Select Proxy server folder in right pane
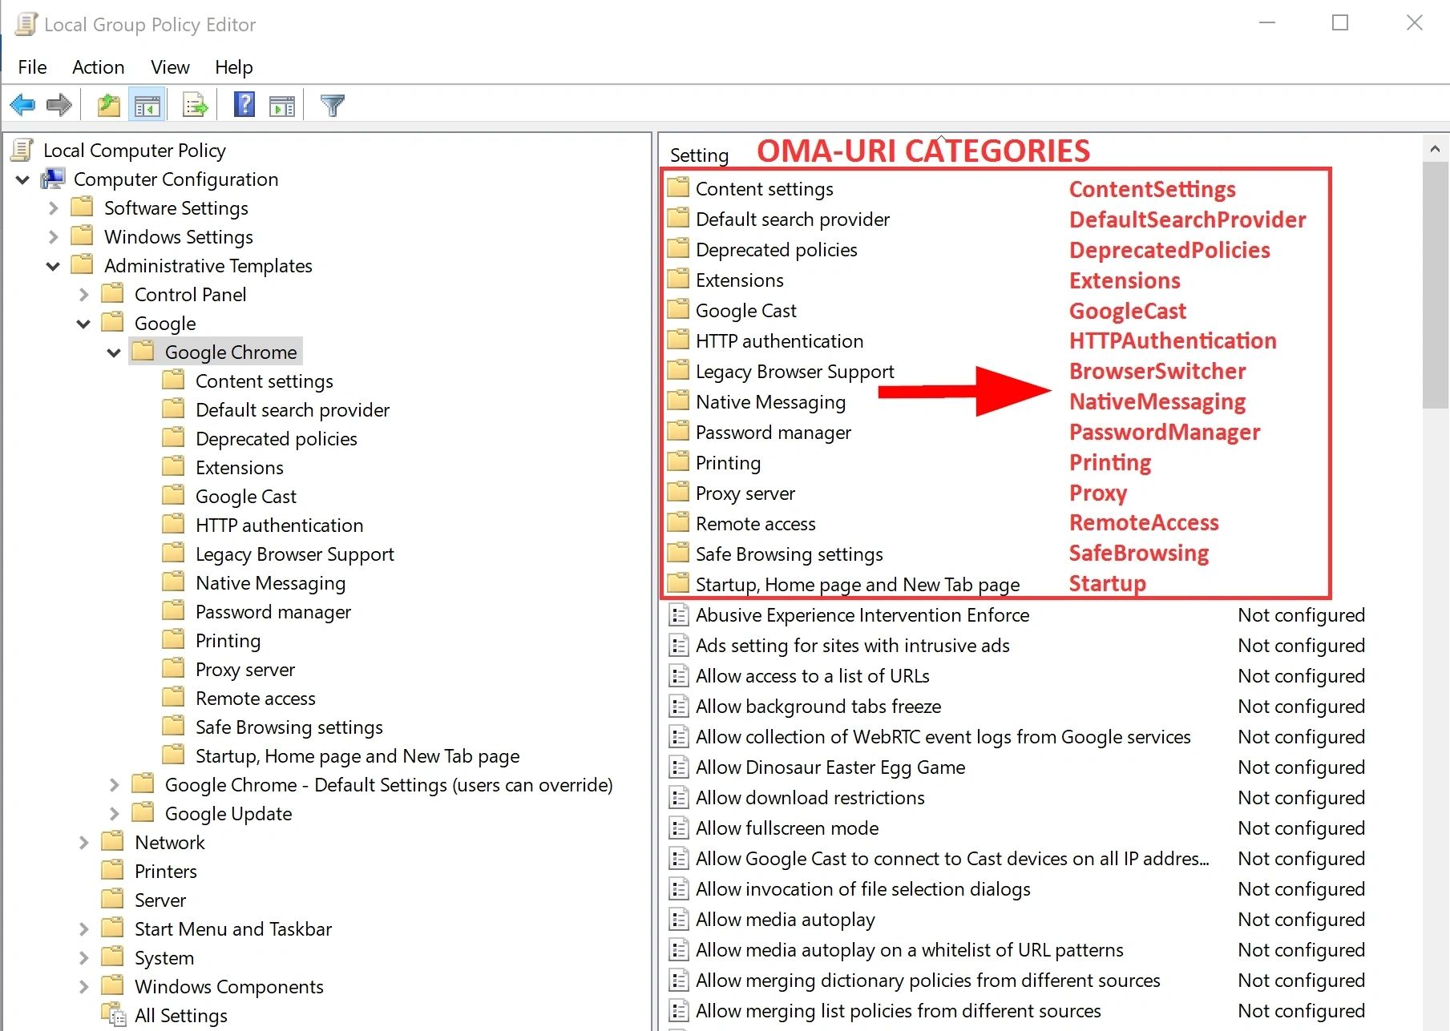Image resolution: width=1450 pixels, height=1031 pixels. pos(745,493)
